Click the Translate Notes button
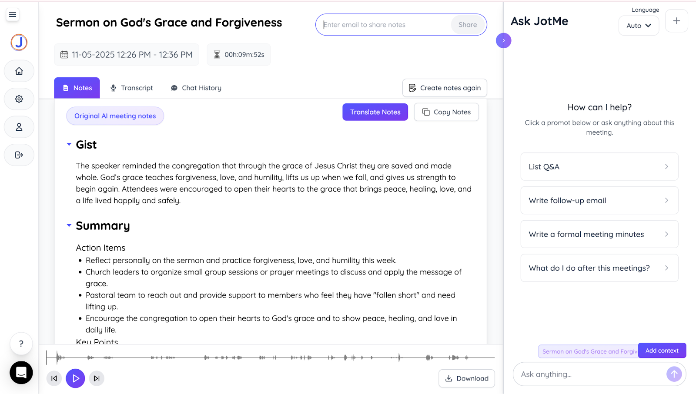 click(x=375, y=112)
